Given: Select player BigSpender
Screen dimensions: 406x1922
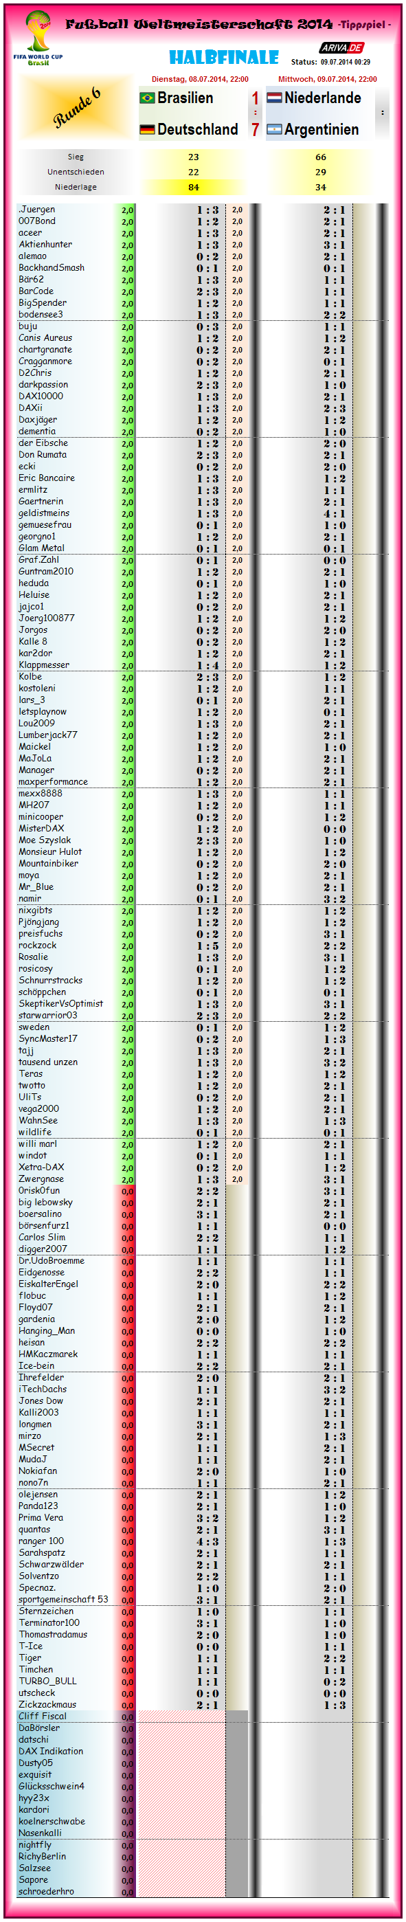Looking at the screenshot, I should pyautogui.click(x=42, y=303).
